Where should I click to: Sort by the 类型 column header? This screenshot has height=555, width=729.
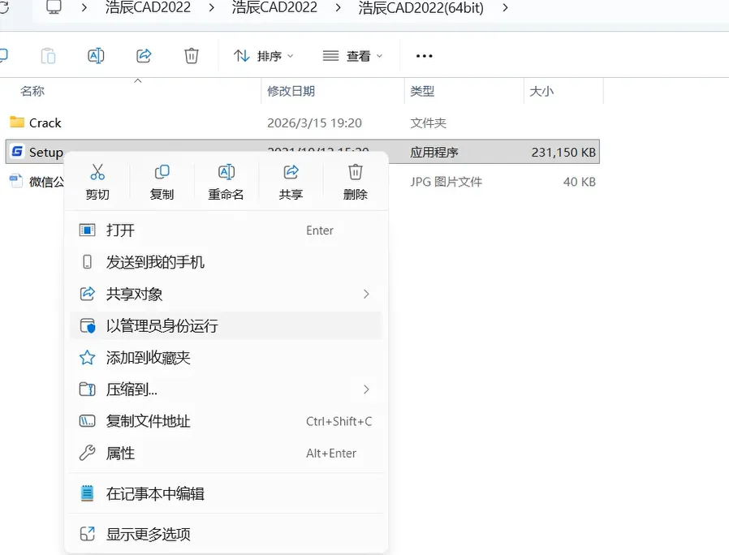[422, 91]
